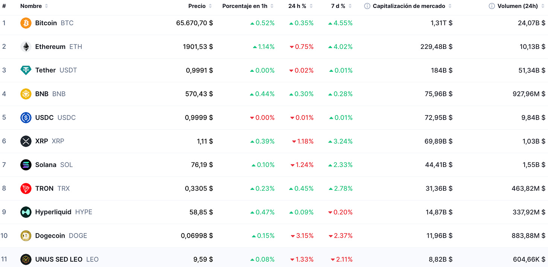
Task: Open the USDC coin name link
Action: [44, 118]
